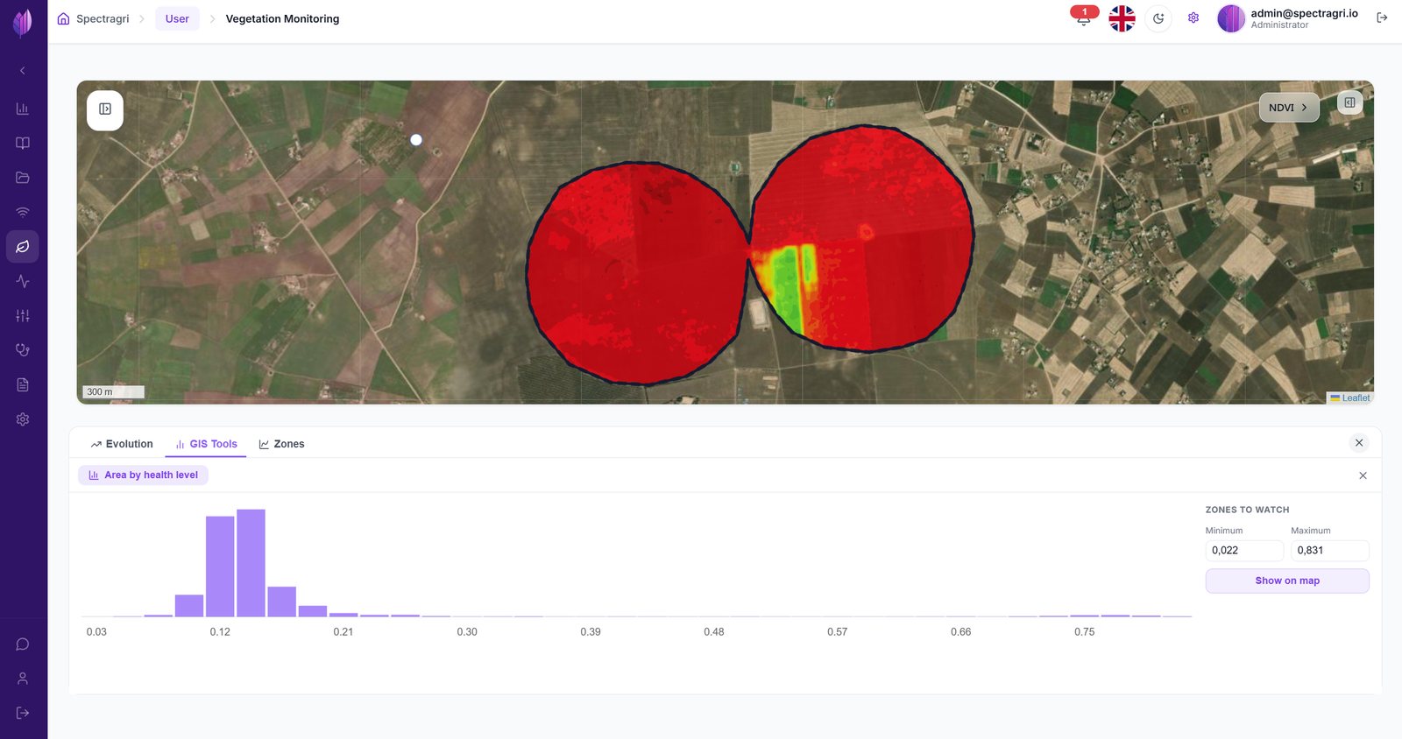
Task: Open top bar settings gear
Action: point(1193,18)
